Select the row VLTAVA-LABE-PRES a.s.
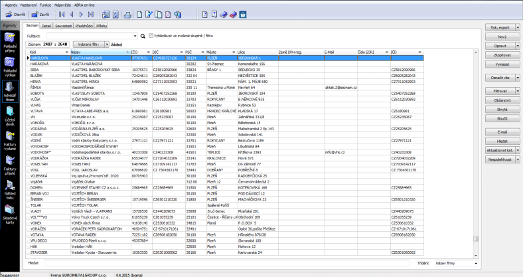The height and width of the screenshot is (277, 523). point(225,111)
